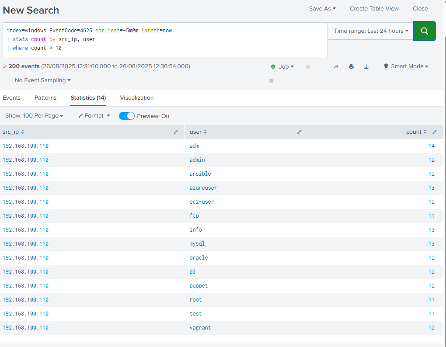This screenshot has height=347, width=446.
Task: Click the count column pencil icon
Action: coord(435,132)
